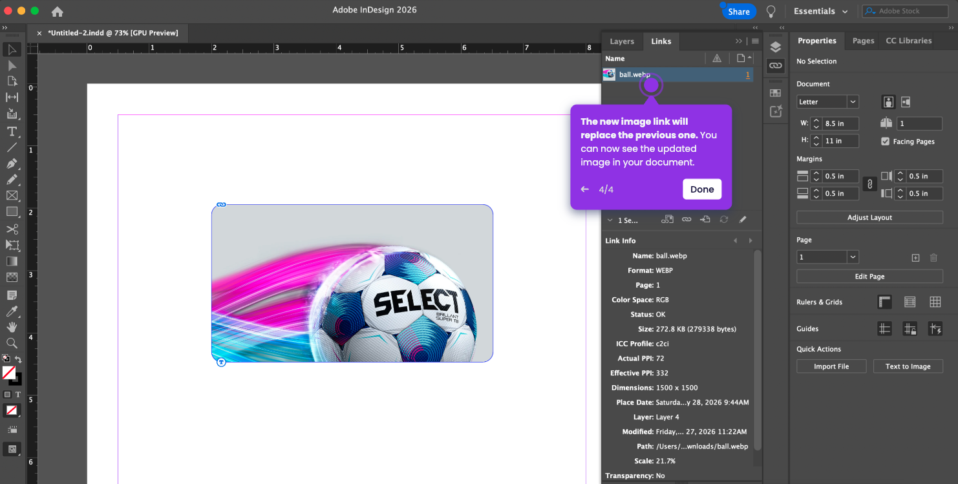The height and width of the screenshot is (484, 958).
Task: Collapse the 1 Selected link info chevron
Action: click(x=610, y=220)
